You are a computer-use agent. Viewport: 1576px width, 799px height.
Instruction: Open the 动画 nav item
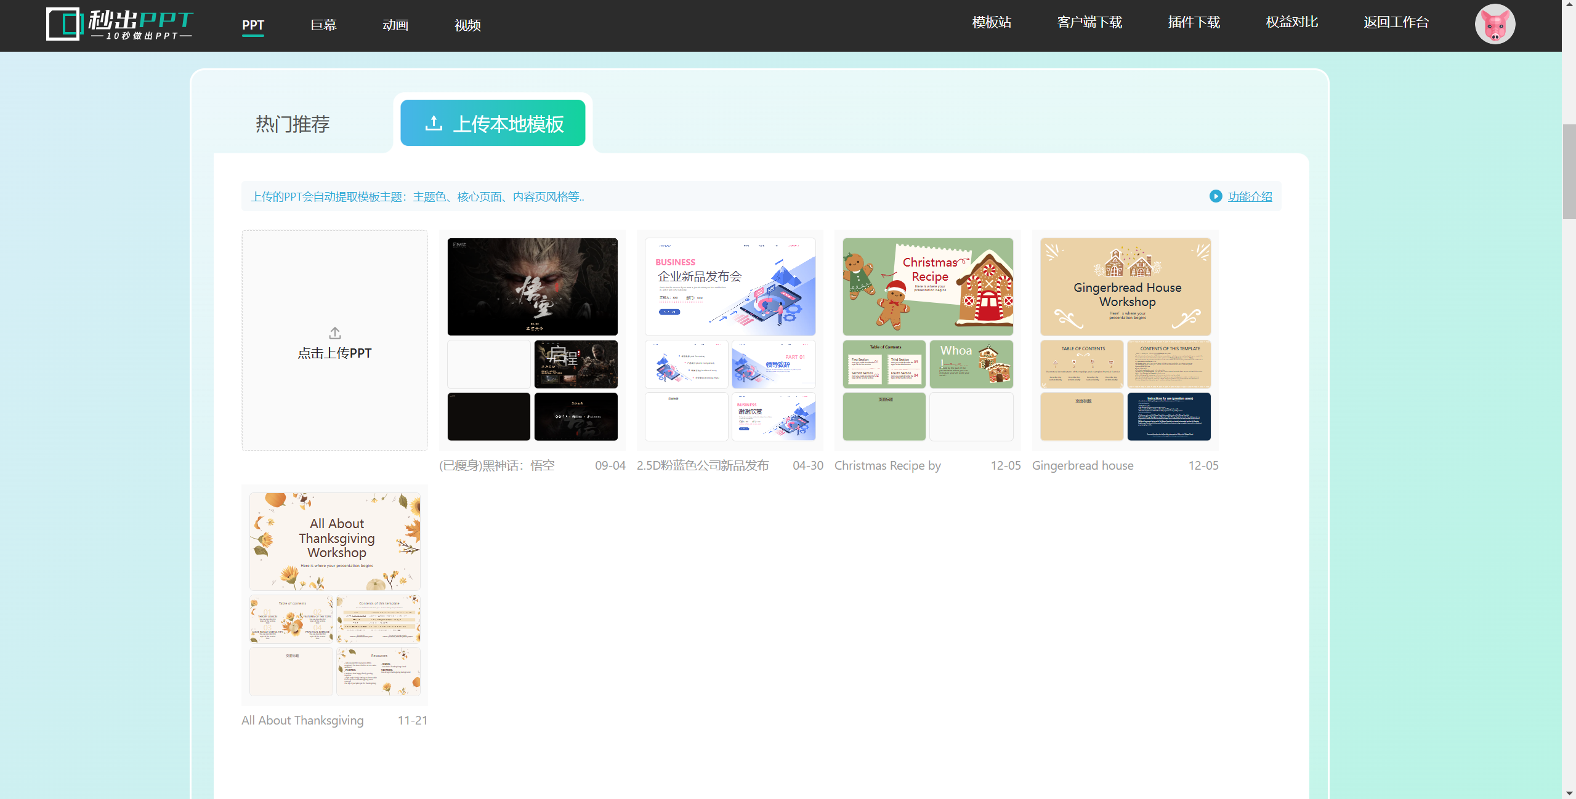(x=395, y=25)
